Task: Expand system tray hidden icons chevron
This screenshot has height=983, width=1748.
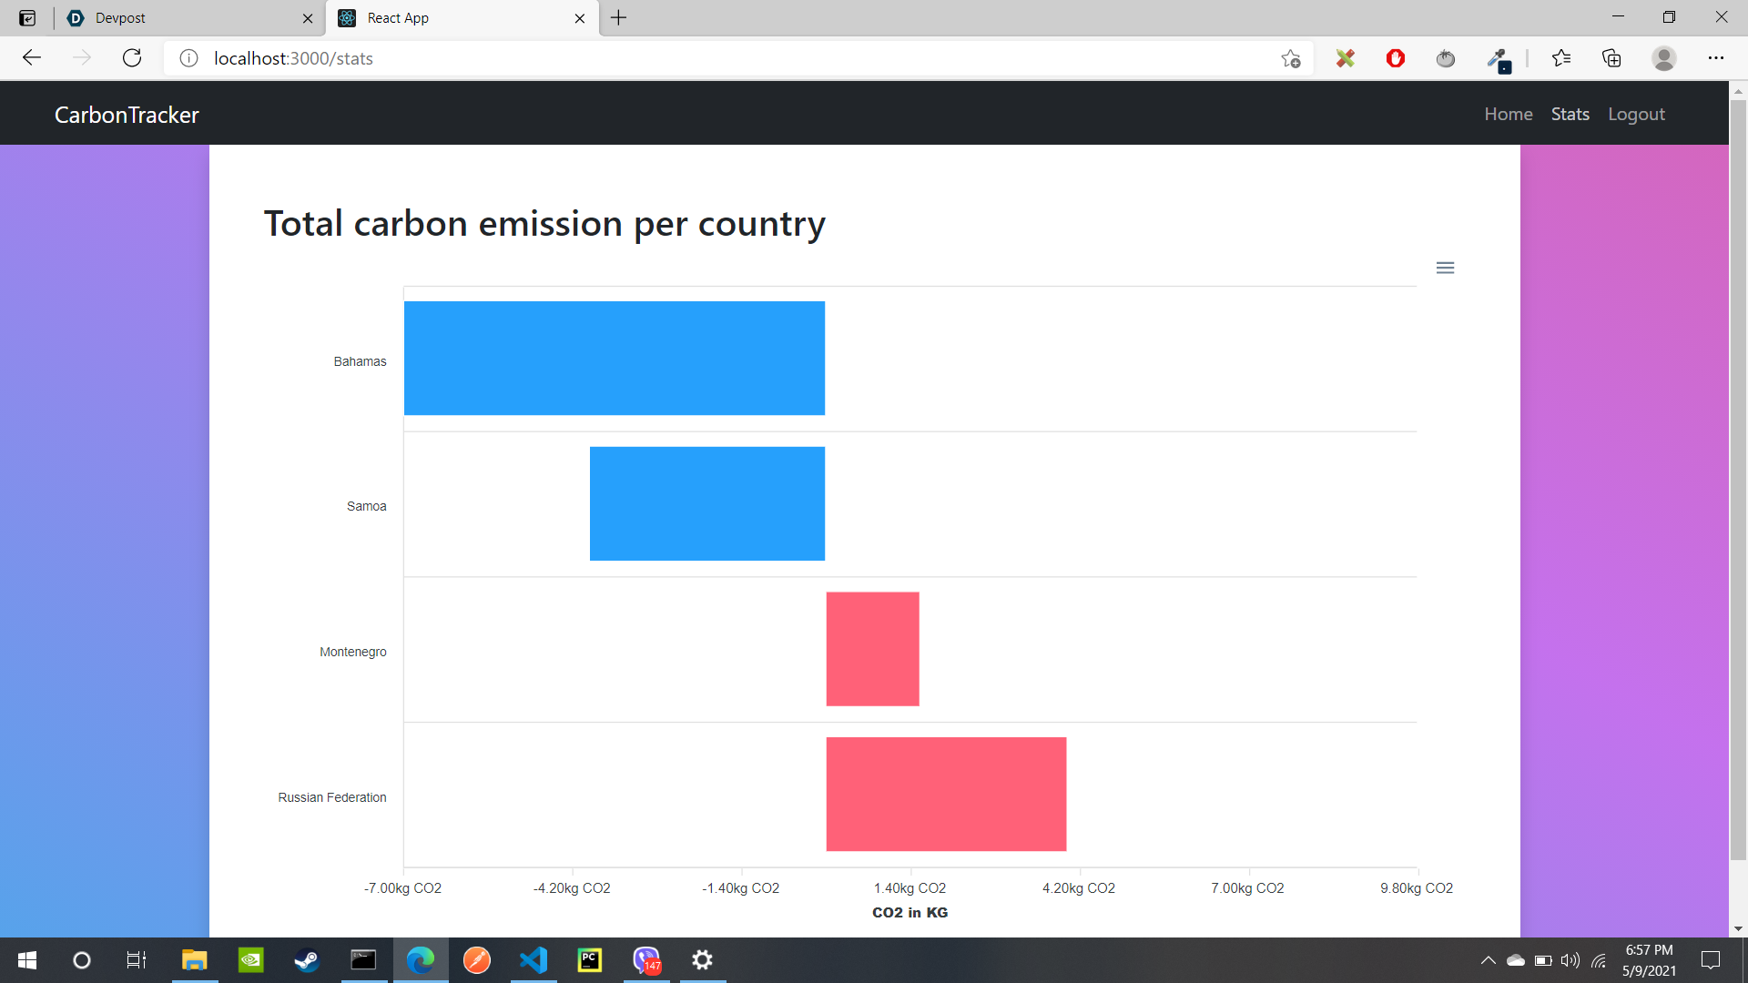Action: (x=1488, y=960)
